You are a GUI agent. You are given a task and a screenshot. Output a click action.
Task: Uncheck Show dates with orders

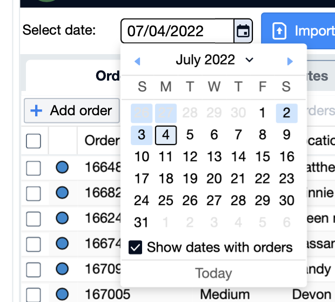click(135, 248)
